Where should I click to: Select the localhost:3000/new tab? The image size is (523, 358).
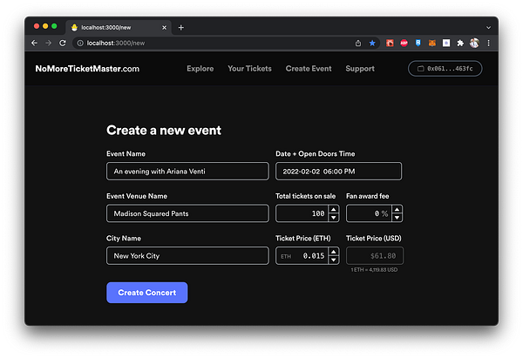[x=119, y=27]
